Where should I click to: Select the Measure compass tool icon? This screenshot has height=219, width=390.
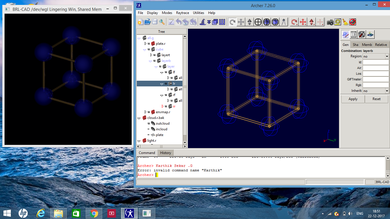pos(284,22)
